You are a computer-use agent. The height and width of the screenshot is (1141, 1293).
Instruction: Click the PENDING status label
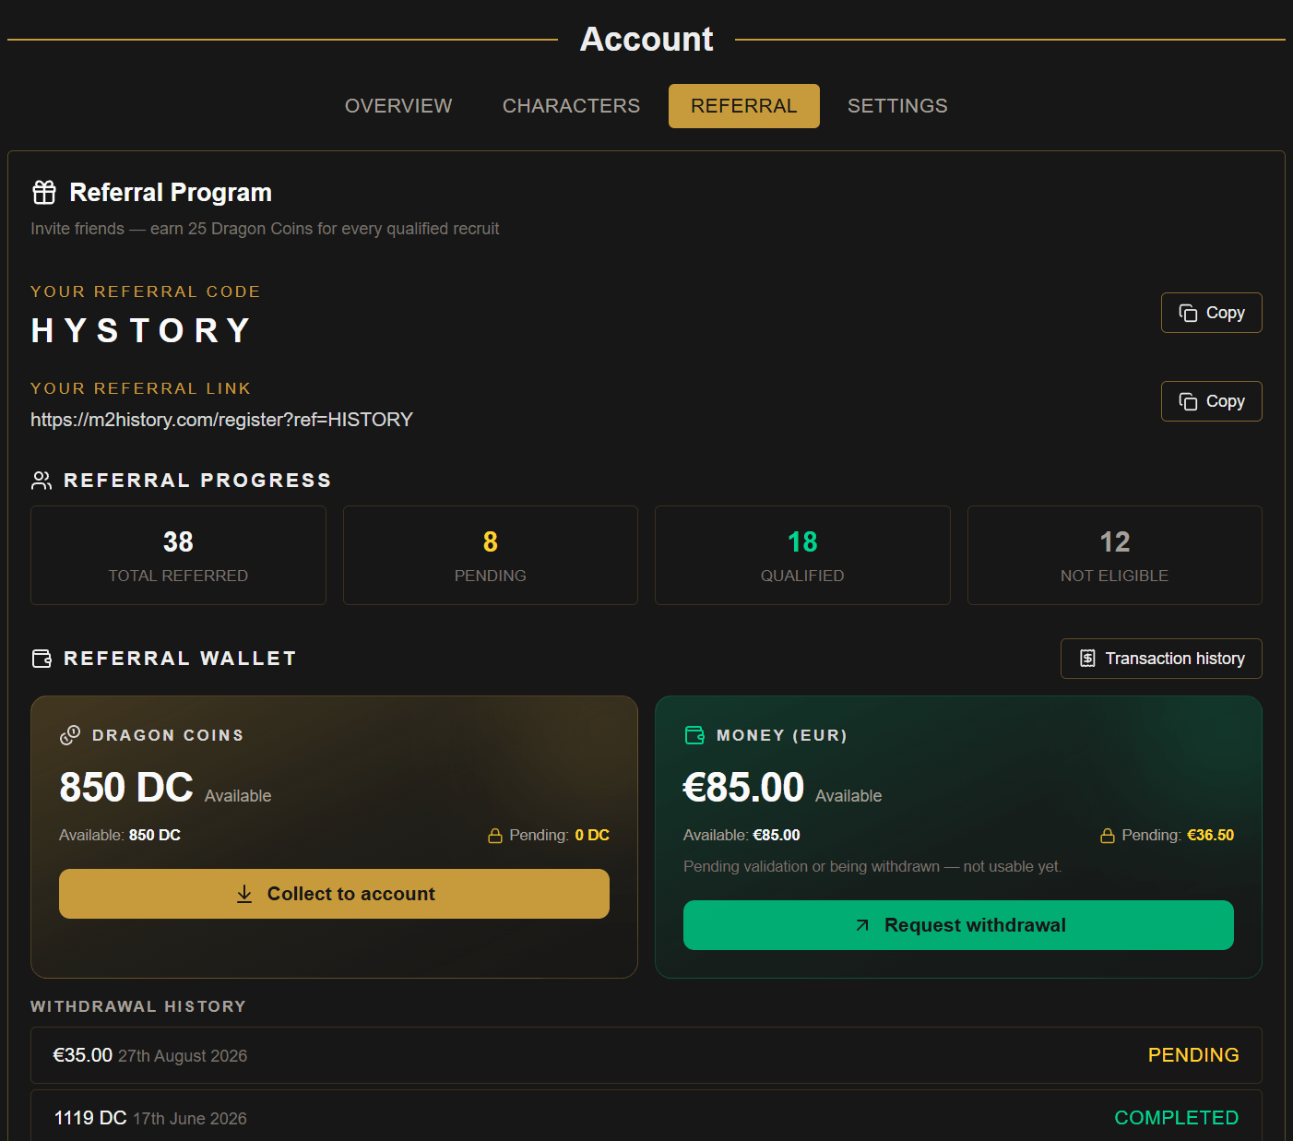coord(1193,1055)
